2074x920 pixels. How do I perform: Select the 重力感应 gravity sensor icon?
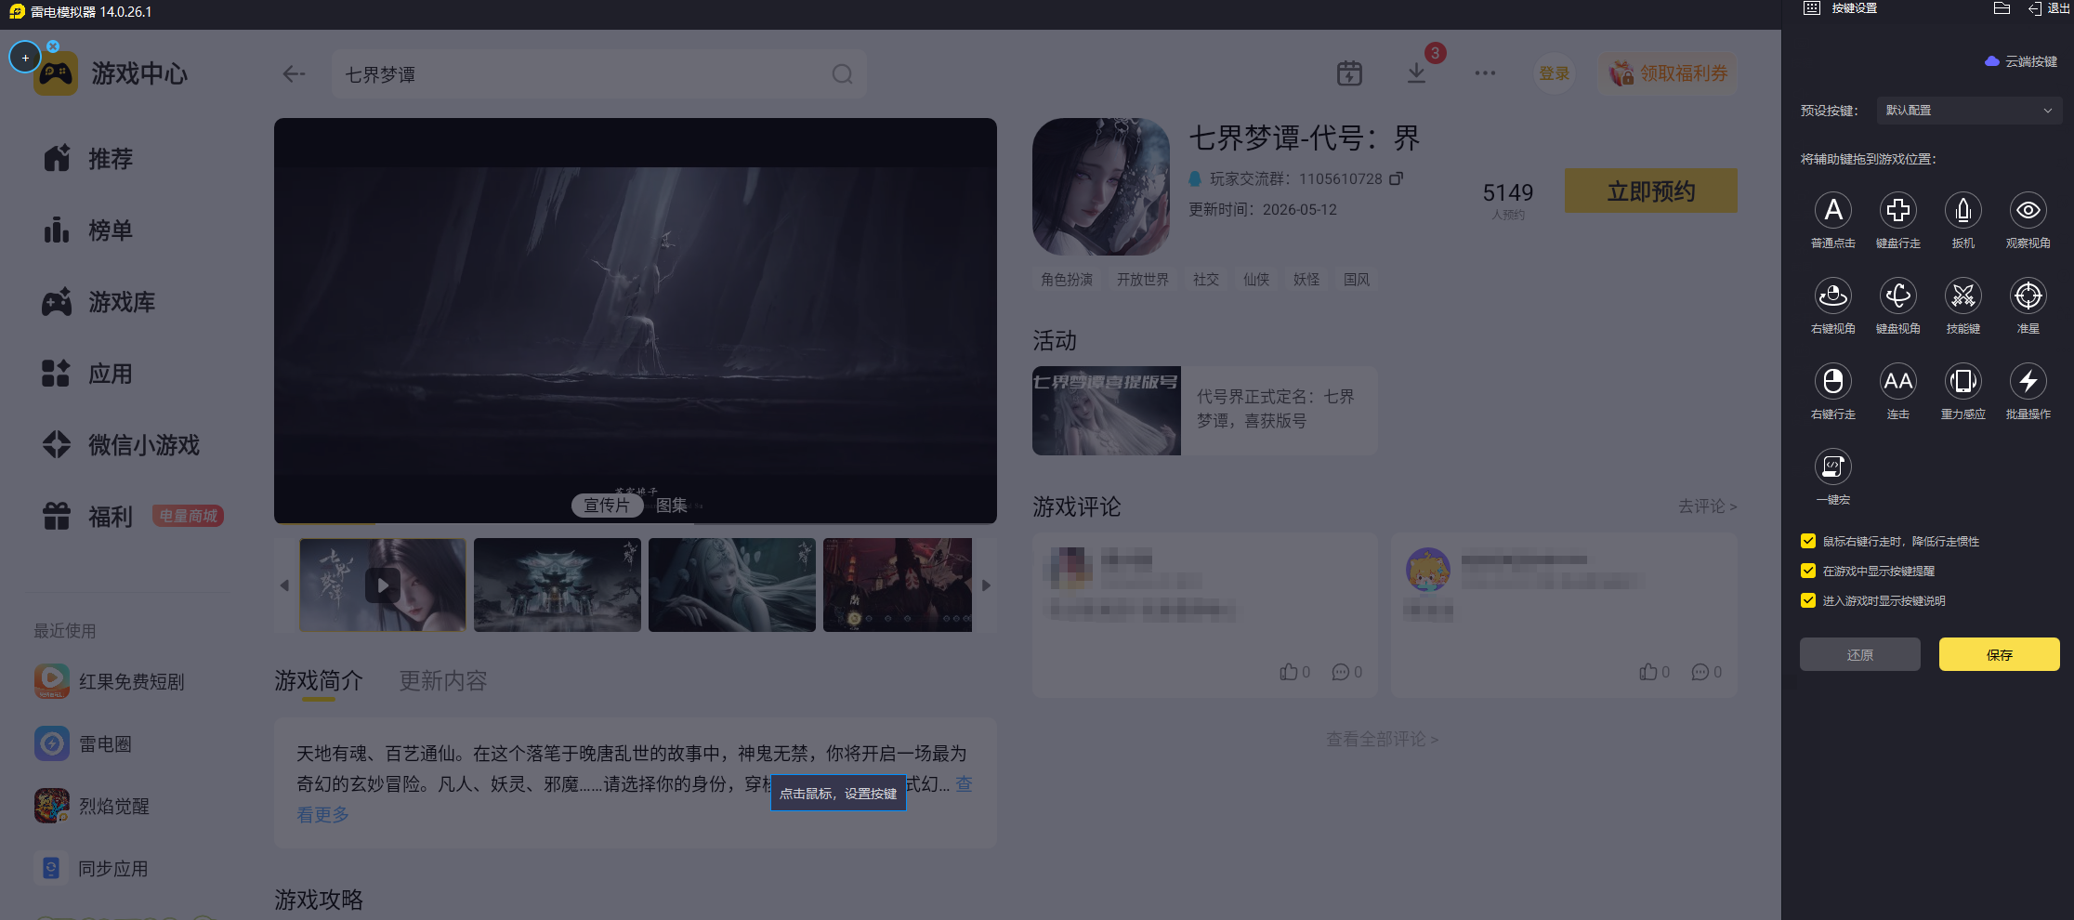click(1962, 382)
